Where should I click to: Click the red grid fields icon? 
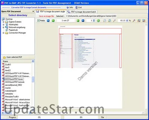click(139, 21)
